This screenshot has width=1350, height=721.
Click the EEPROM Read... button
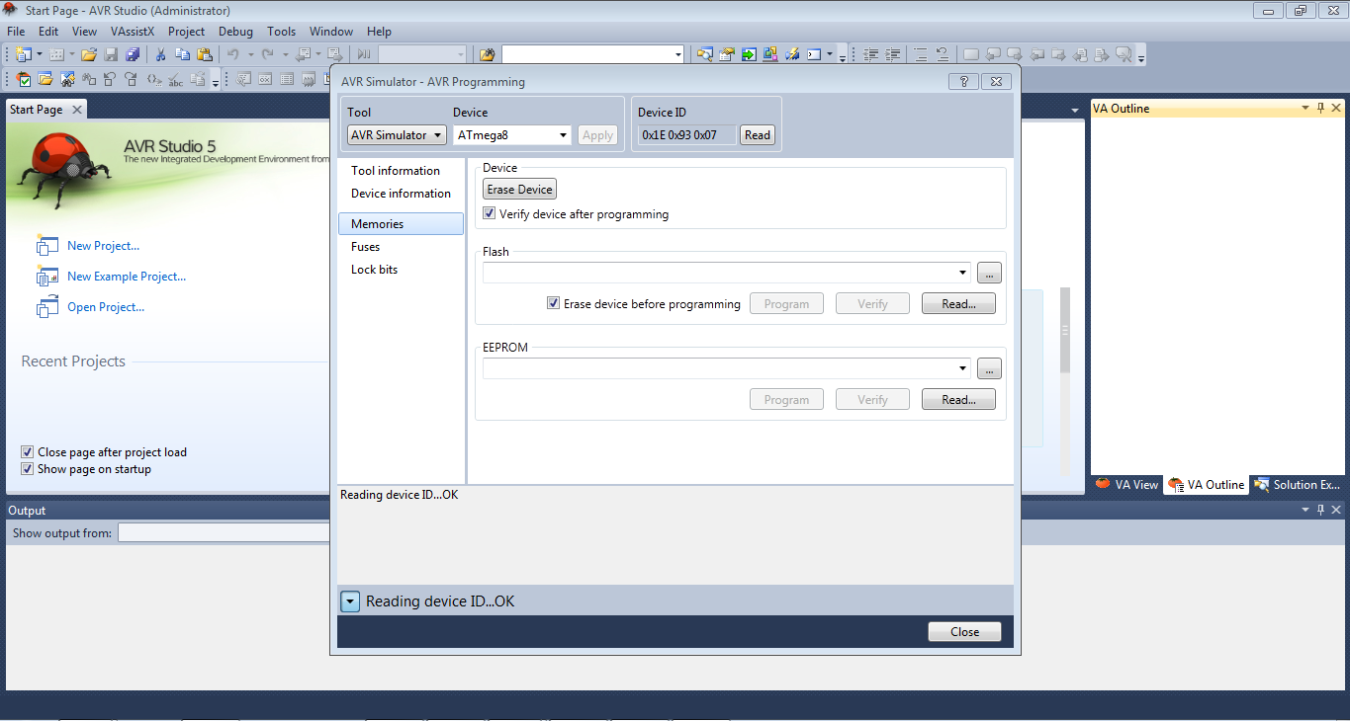pos(958,400)
